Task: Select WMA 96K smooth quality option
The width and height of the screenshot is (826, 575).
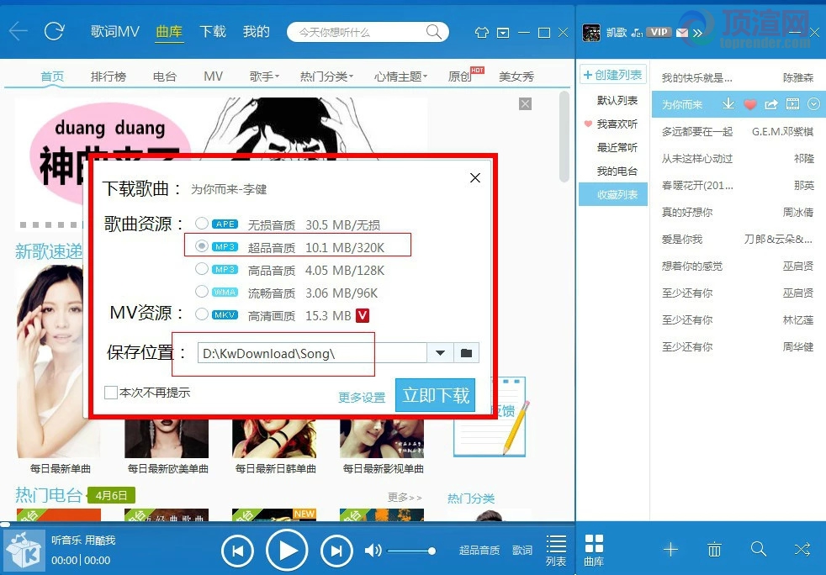Action: (202, 291)
